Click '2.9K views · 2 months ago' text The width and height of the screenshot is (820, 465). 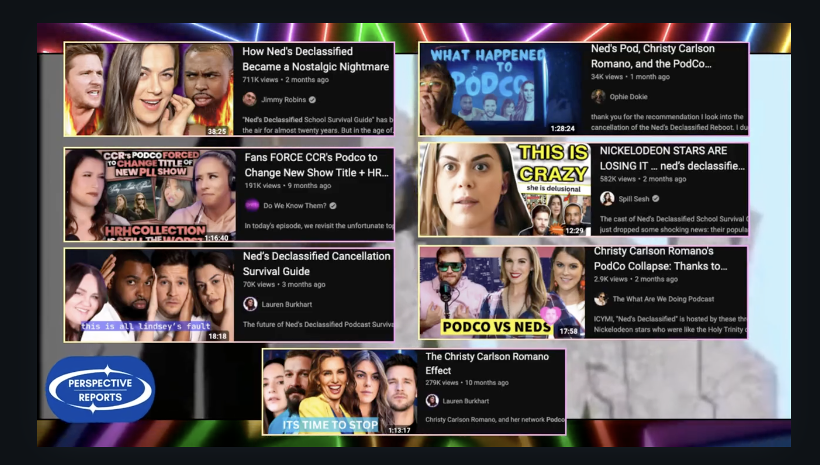click(636, 279)
